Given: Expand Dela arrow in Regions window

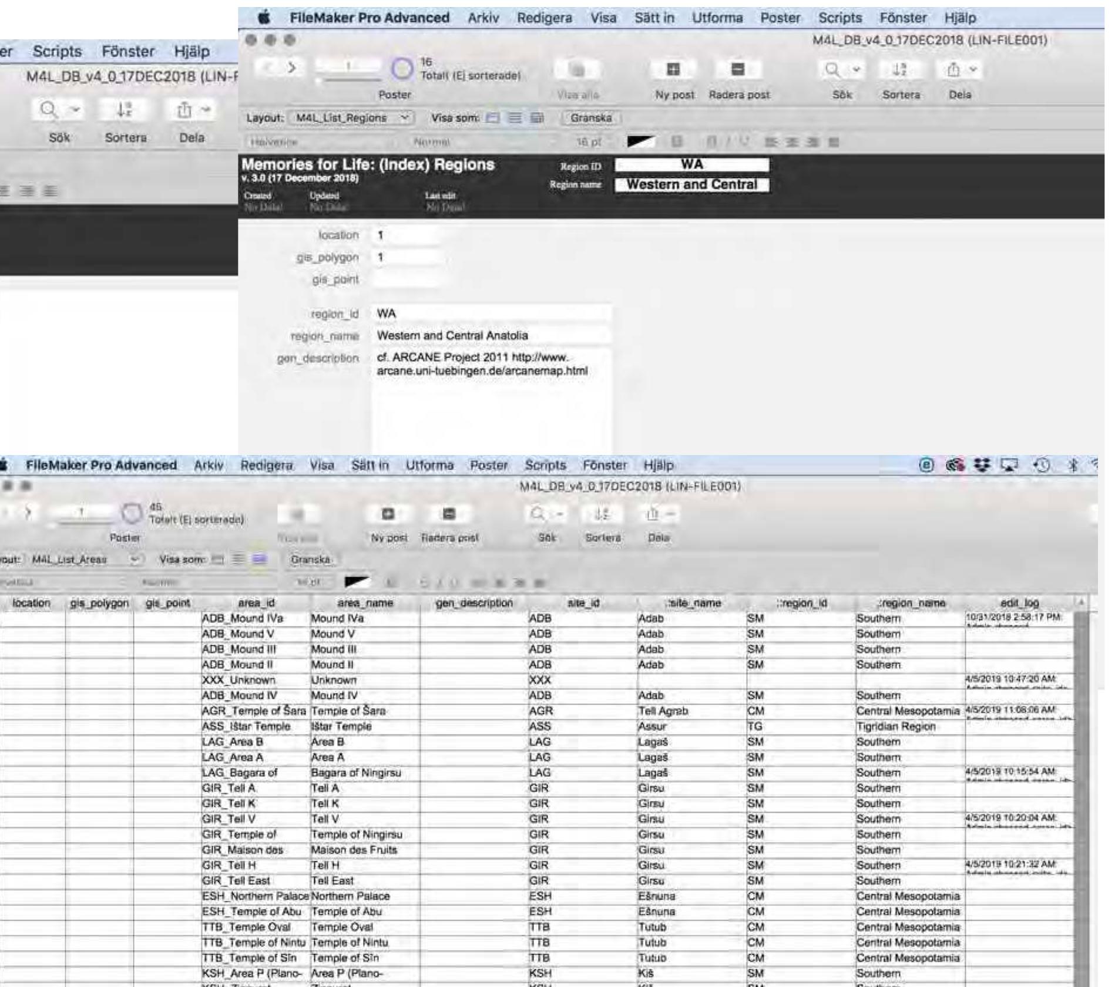Looking at the screenshot, I should (x=973, y=70).
